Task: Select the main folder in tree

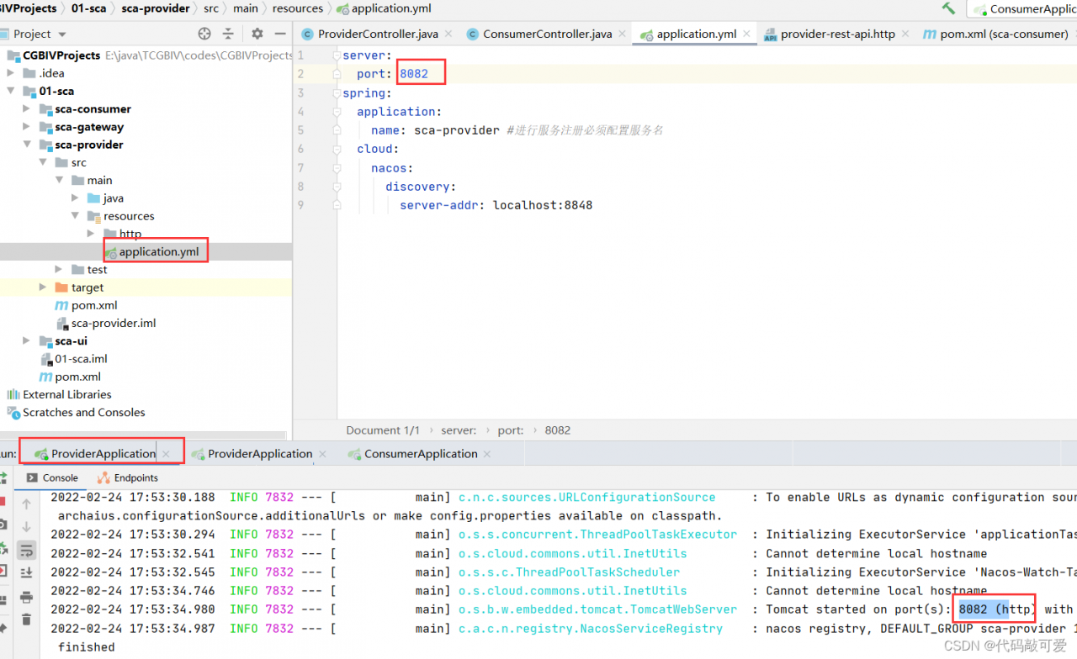Action: [99, 180]
